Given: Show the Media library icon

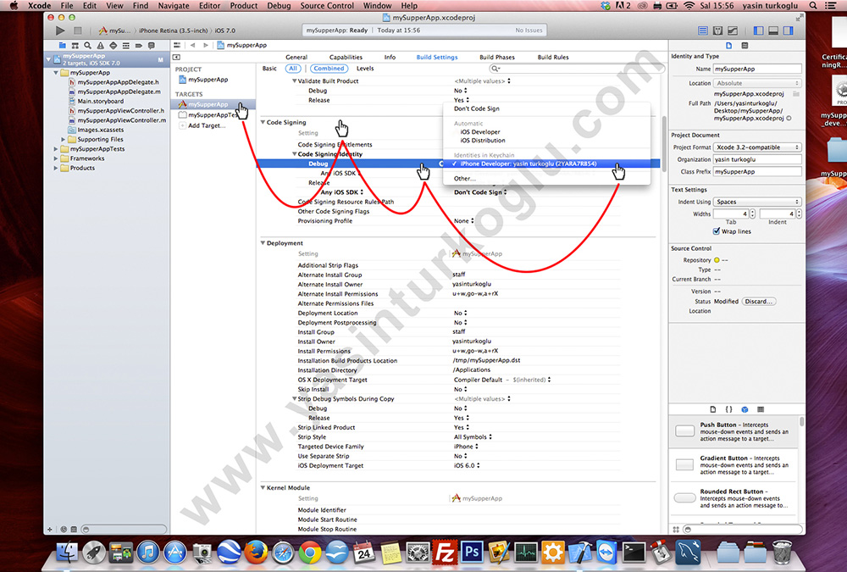Looking at the screenshot, I should coord(761,409).
